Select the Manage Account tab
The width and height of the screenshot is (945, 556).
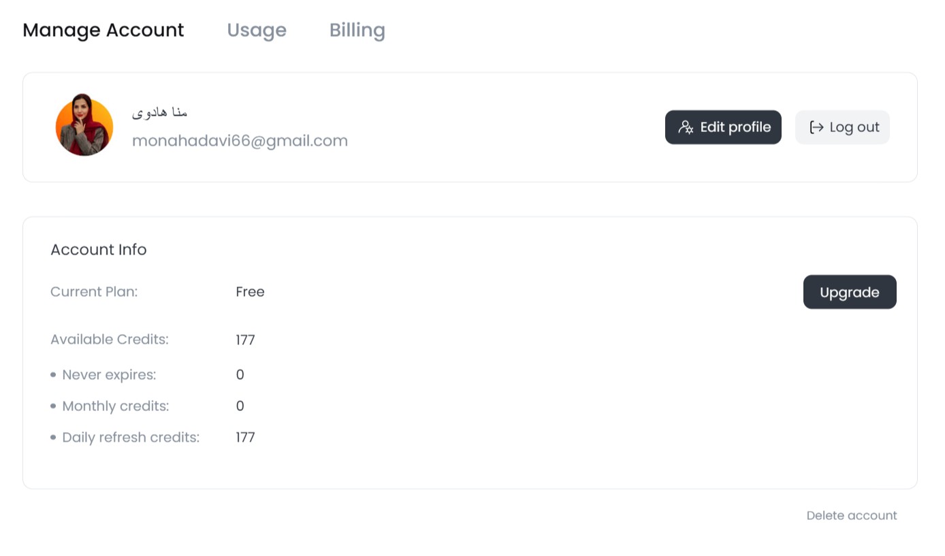[x=103, y=30]
